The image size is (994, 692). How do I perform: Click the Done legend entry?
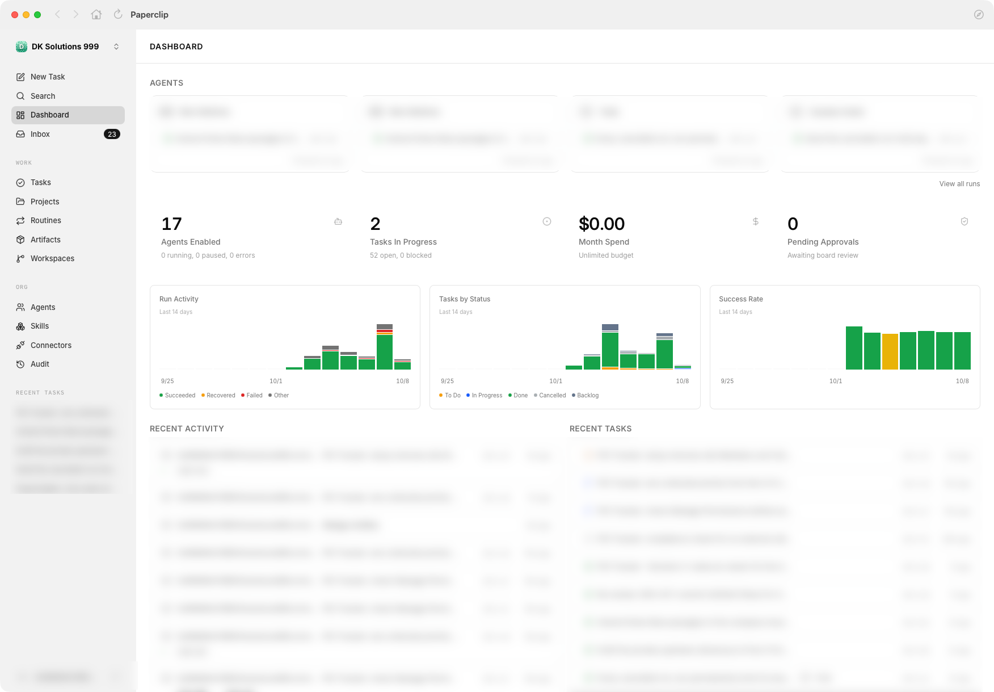coord(518,395)
